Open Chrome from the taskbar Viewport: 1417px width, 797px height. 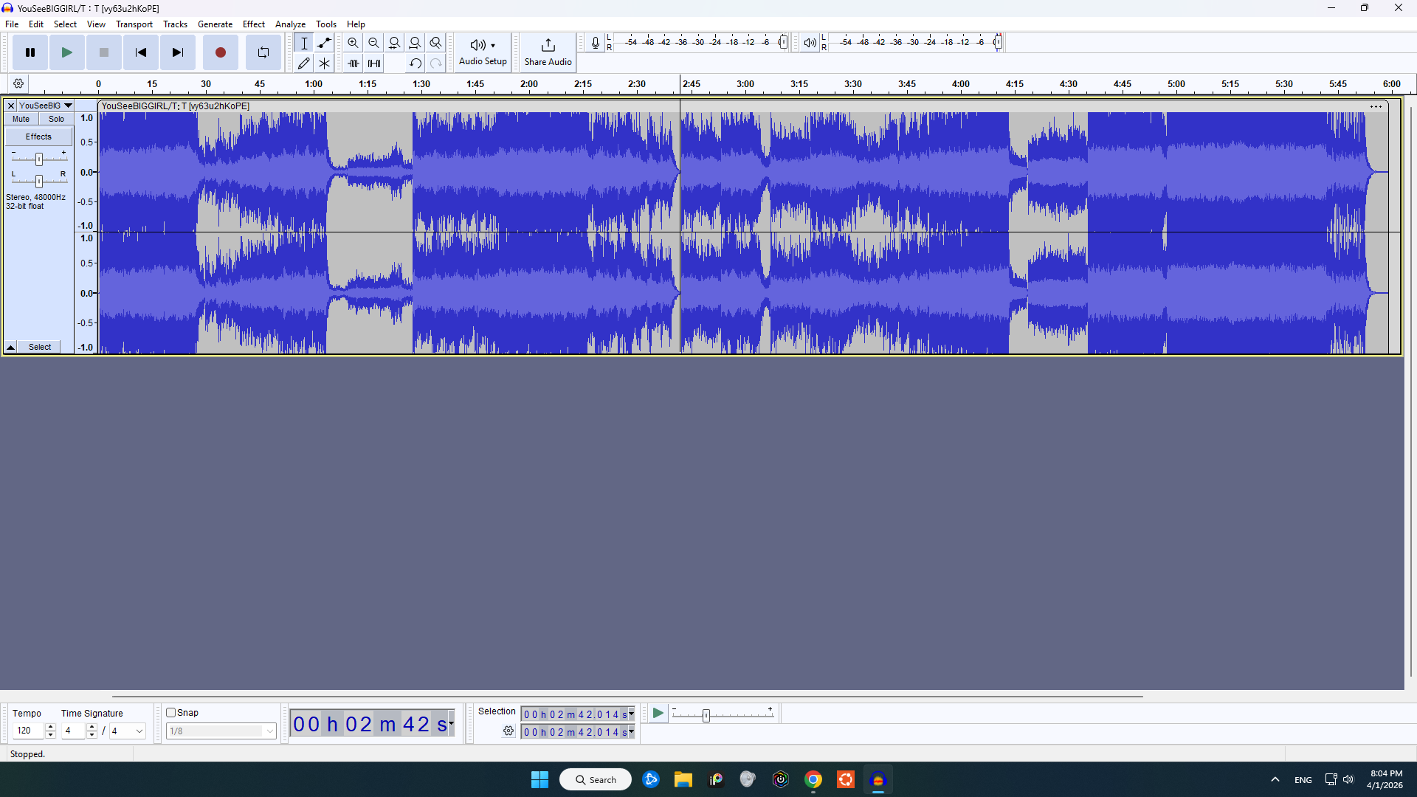point(813,779)
